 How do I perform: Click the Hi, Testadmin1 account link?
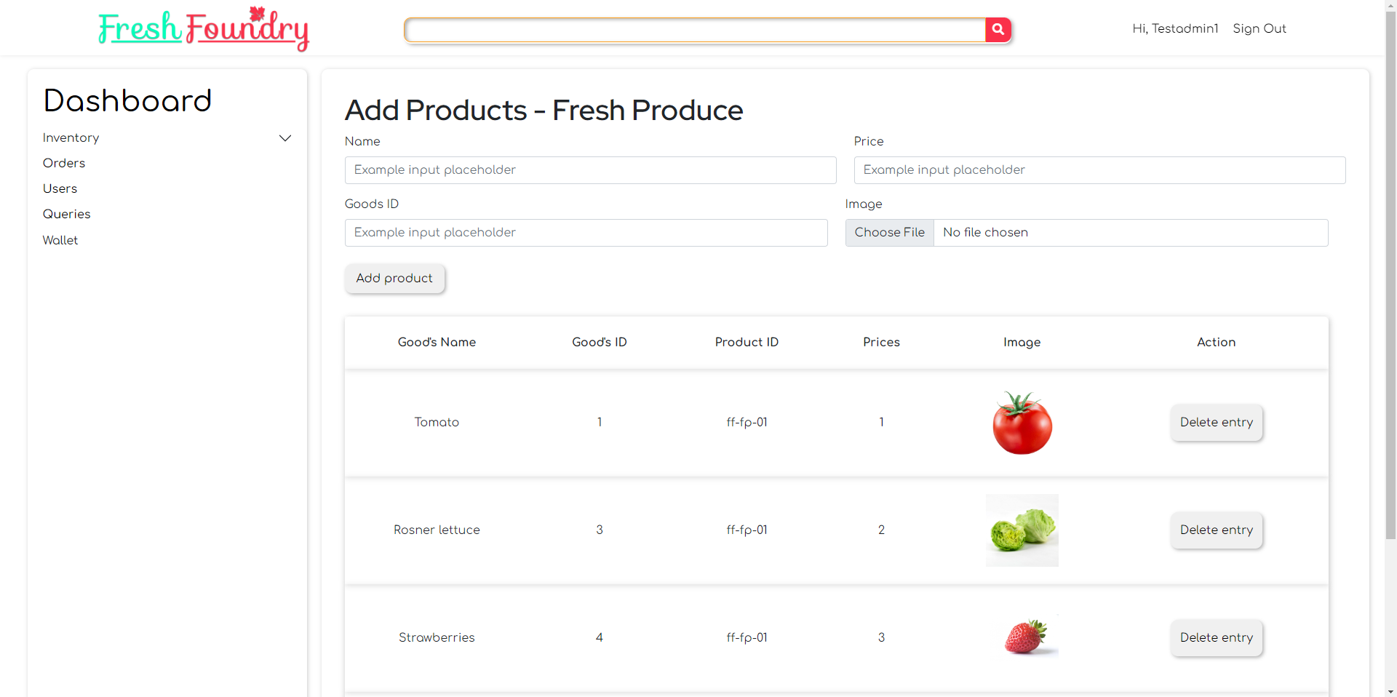click(x=1175, y=28)
